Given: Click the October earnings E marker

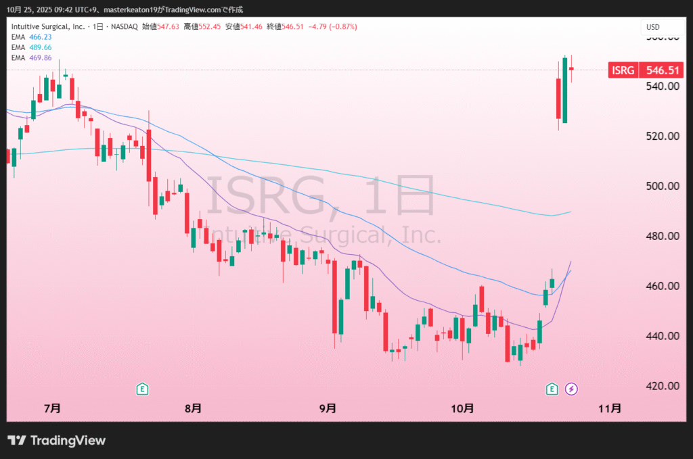Looking at the screenshot, I should coord(552,388).
